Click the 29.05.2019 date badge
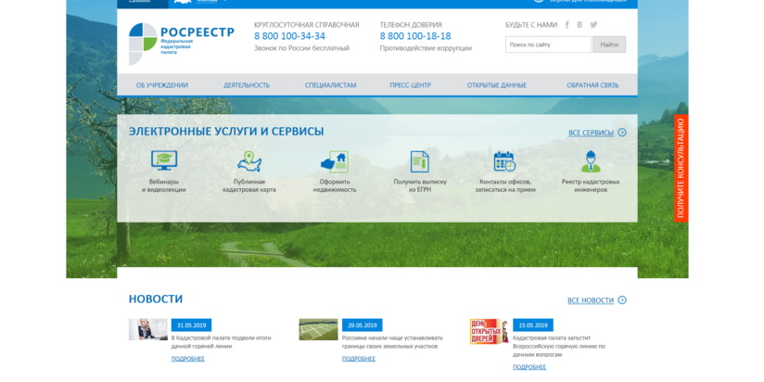 tap(362, 325)
